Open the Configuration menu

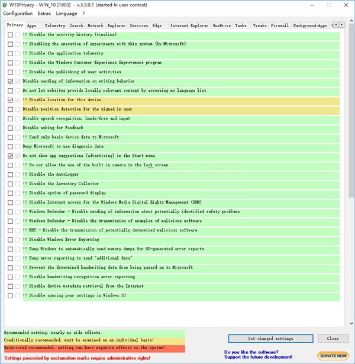18,14
